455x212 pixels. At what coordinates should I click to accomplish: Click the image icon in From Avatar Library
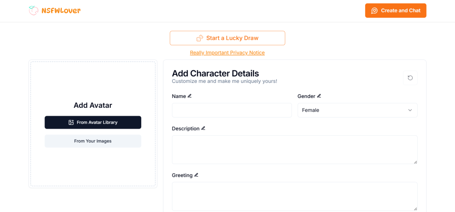pyautogui.click(x=71, y=122)
